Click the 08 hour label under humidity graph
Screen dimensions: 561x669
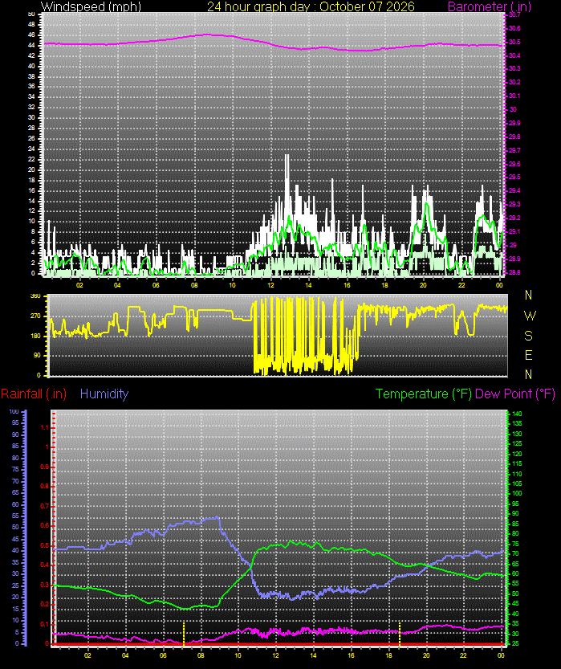coord(201,655)
